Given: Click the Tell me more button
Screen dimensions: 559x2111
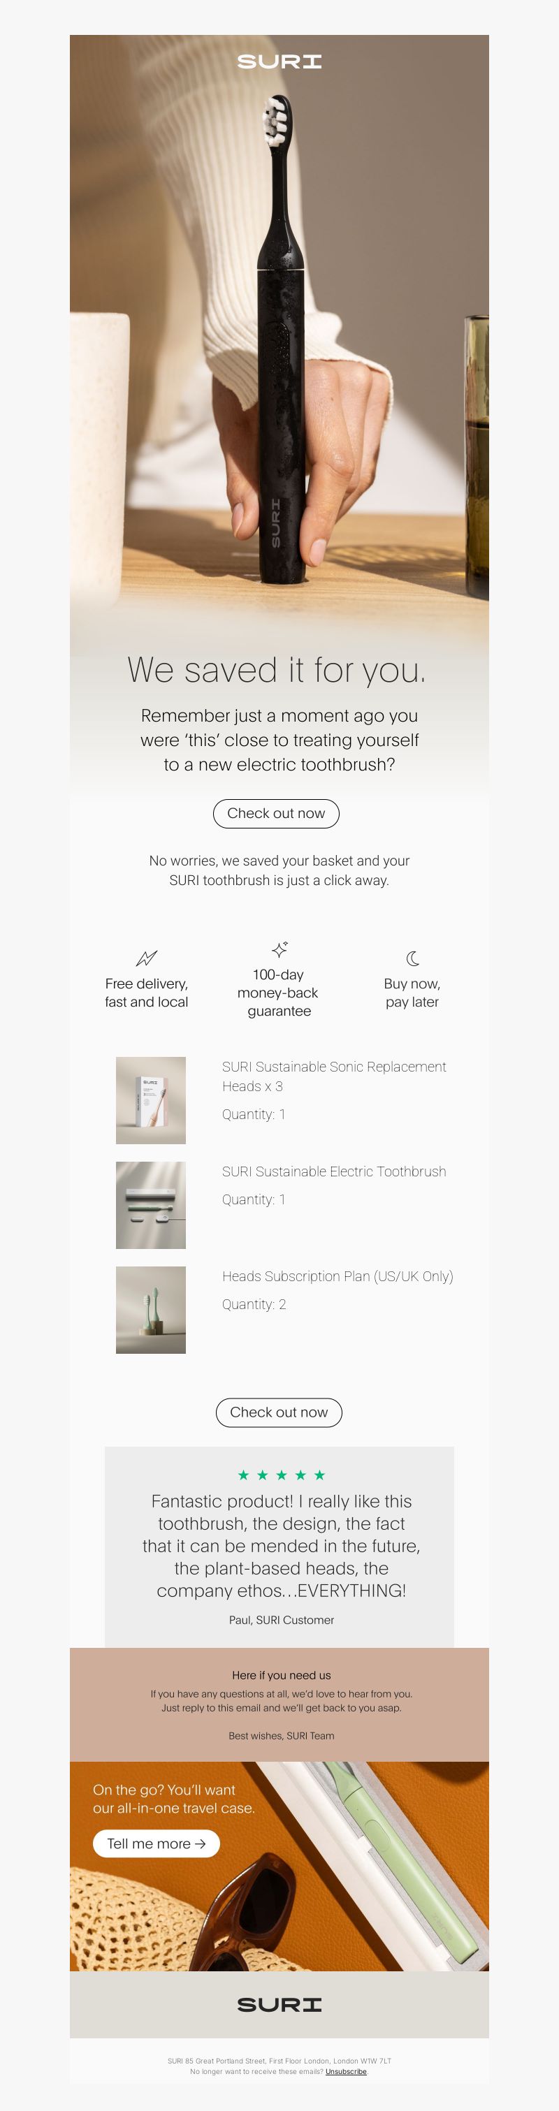Looking at the screenshot, I should (156, 1844).
